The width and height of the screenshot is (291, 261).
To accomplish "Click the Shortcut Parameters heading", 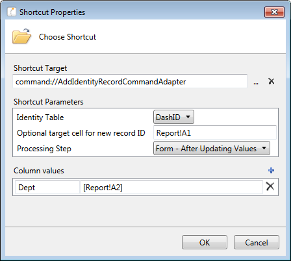I will 49,102.
